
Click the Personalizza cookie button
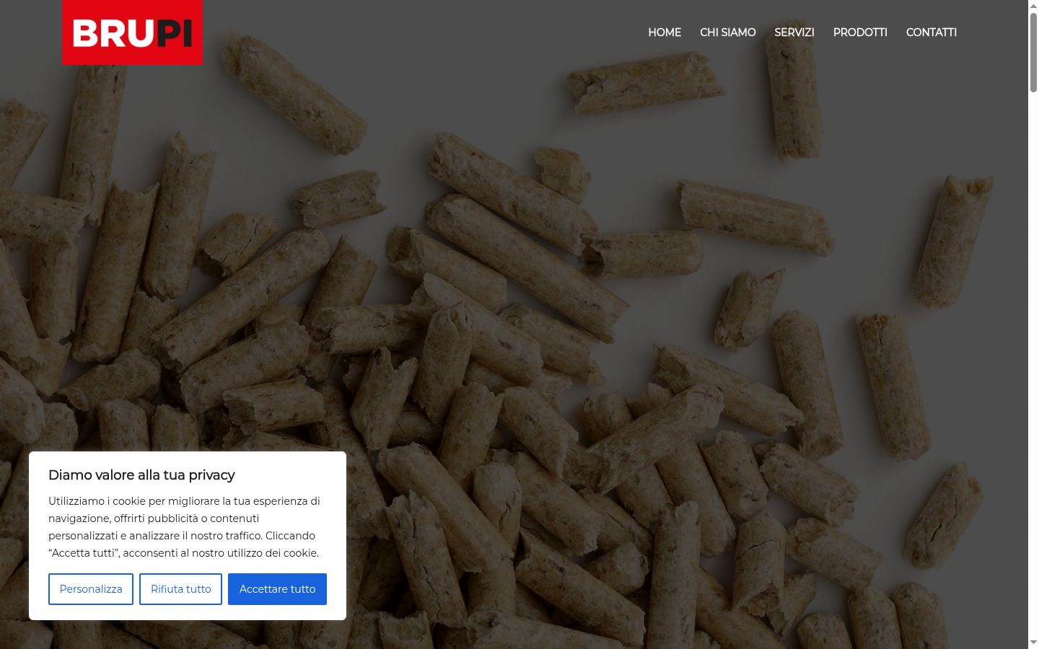tap(91, 589)
